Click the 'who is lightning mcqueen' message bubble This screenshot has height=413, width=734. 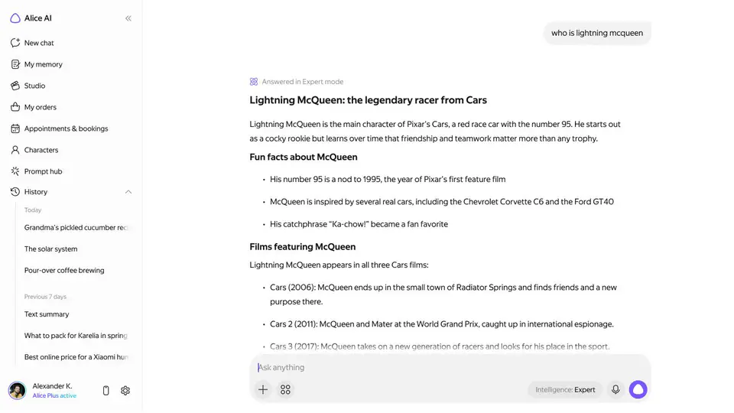597,33
